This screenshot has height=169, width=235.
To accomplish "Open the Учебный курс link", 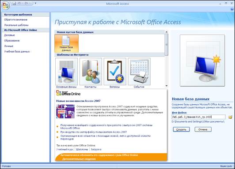I will pos(65,149).
